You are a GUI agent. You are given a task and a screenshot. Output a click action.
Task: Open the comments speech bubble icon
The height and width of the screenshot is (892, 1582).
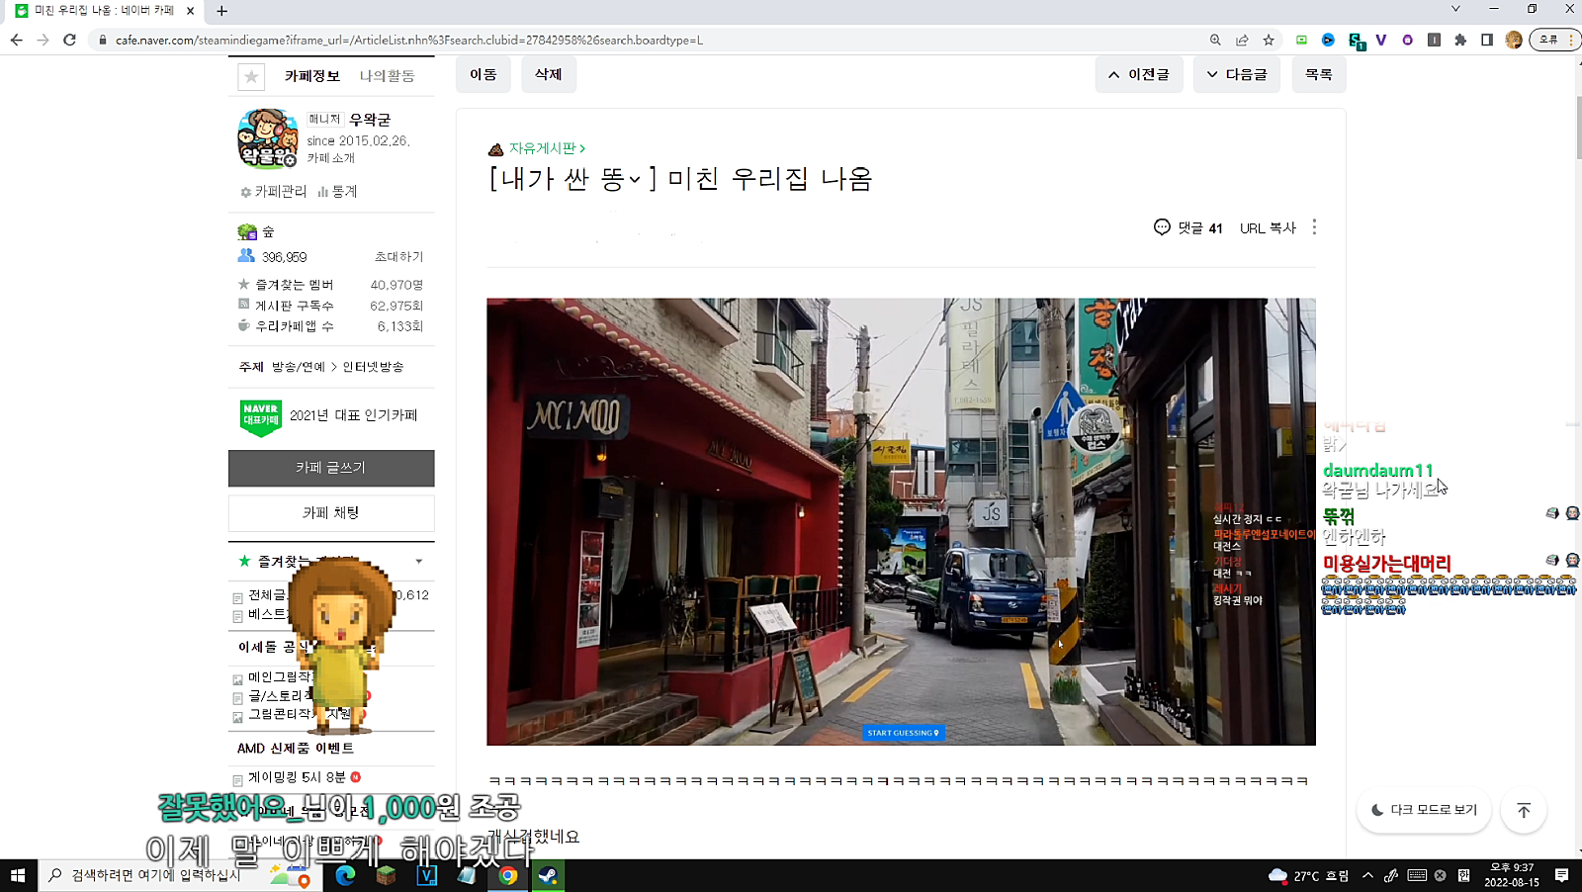point(1162,227)
